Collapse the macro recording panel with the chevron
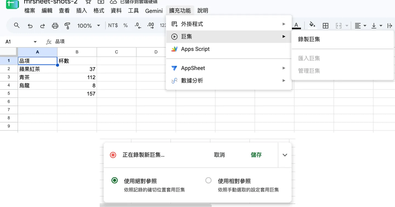The image size is (395, 207). (285, 155)
